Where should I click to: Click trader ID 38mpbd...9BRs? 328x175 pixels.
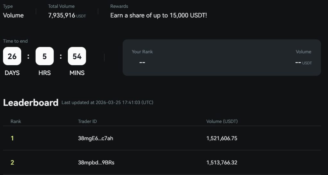(x=96, y=162)
